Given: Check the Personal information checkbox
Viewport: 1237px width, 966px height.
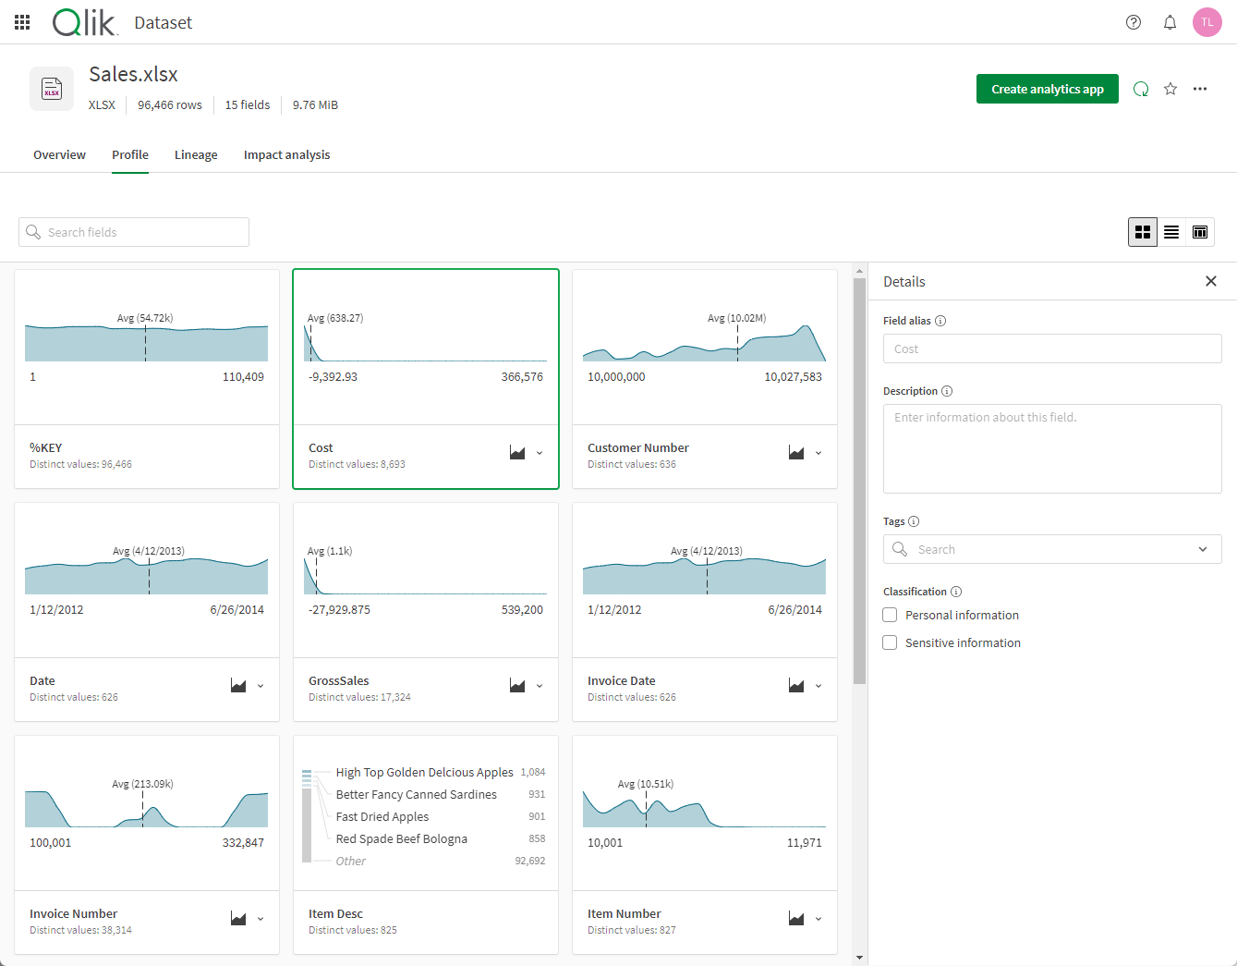Looking at the screenshot, I should coord(891,615).
